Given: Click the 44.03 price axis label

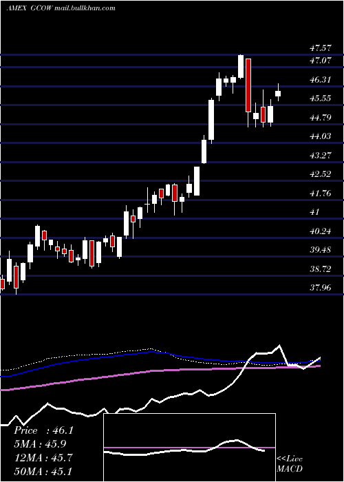Looking at the screenshot, I should (321, 136).
